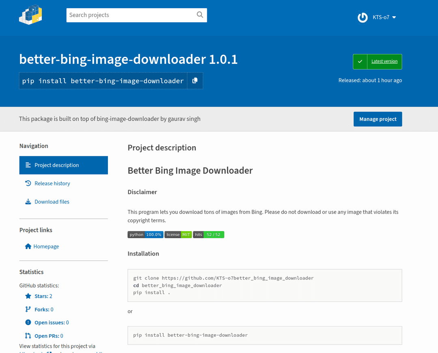
Task: Open the Stars: 2 link
Action: click(43, 296)
